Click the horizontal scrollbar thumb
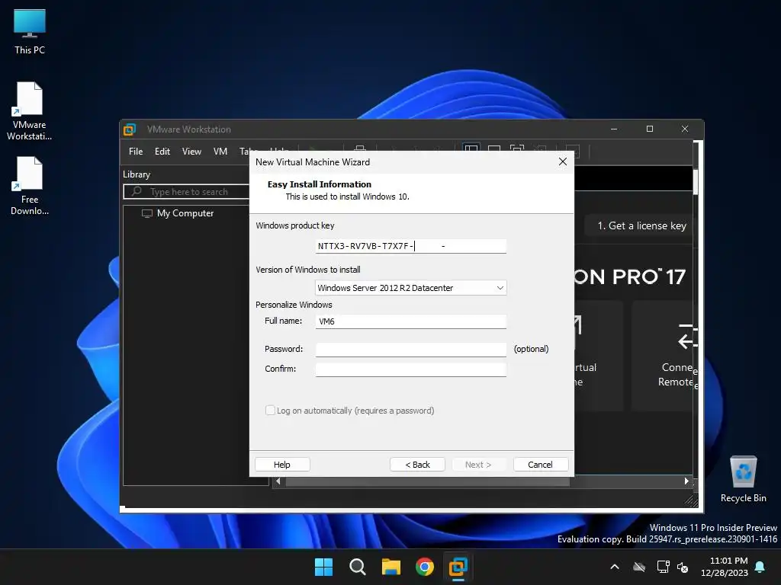781x585 pixels. 427,481
